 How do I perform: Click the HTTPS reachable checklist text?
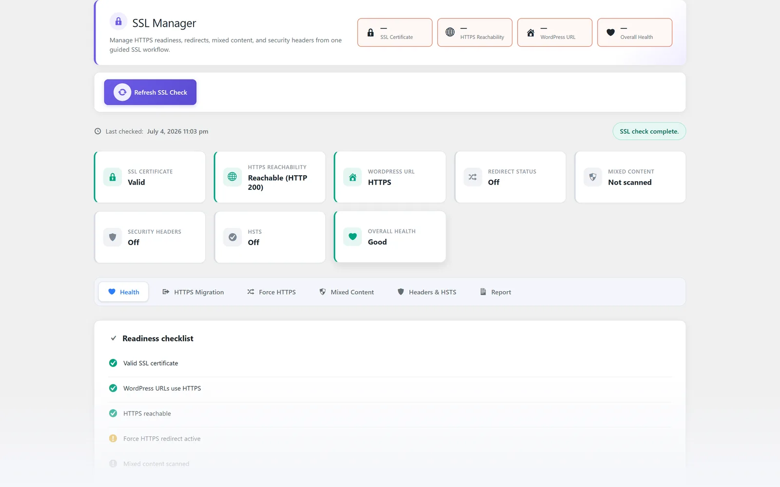pos(147,413)
